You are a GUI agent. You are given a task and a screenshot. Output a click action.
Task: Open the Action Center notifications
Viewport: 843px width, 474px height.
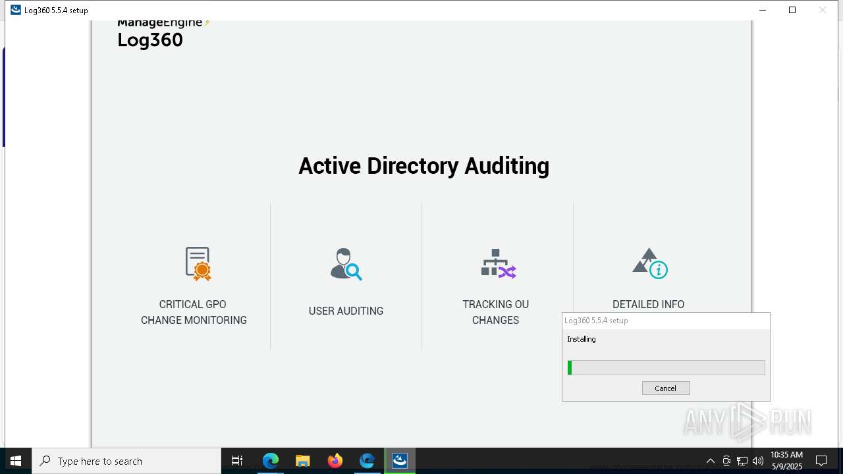click(821, 461)
